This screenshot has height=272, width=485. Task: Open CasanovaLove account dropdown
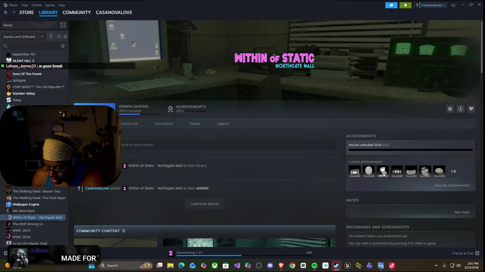tap(433, 5)
